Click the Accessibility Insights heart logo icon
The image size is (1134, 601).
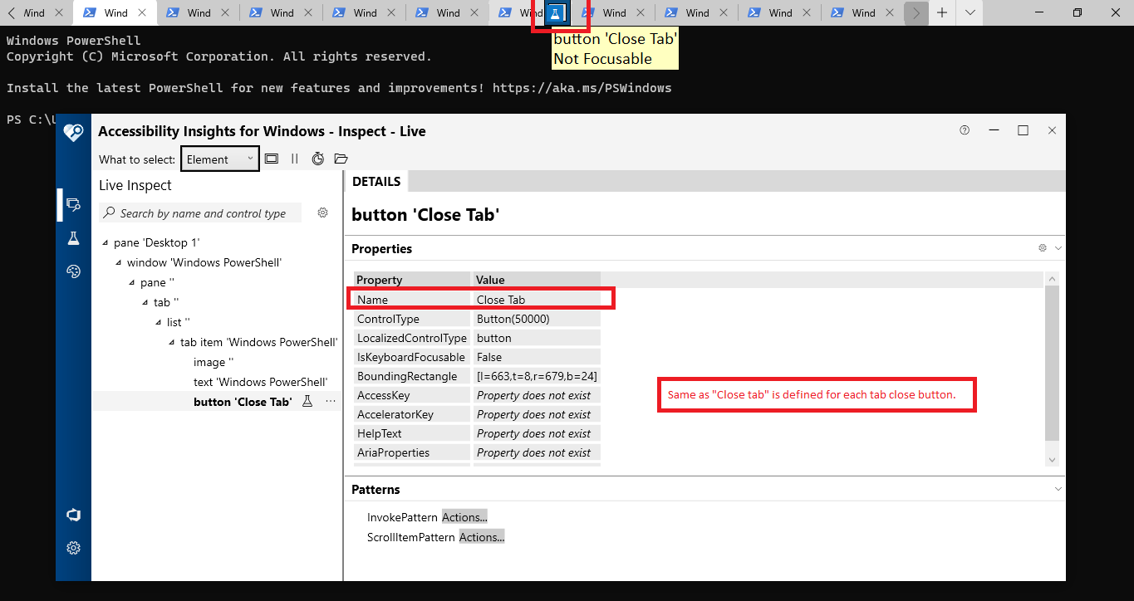point(73,132)
